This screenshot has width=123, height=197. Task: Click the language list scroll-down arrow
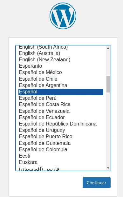tap(108, 168)
